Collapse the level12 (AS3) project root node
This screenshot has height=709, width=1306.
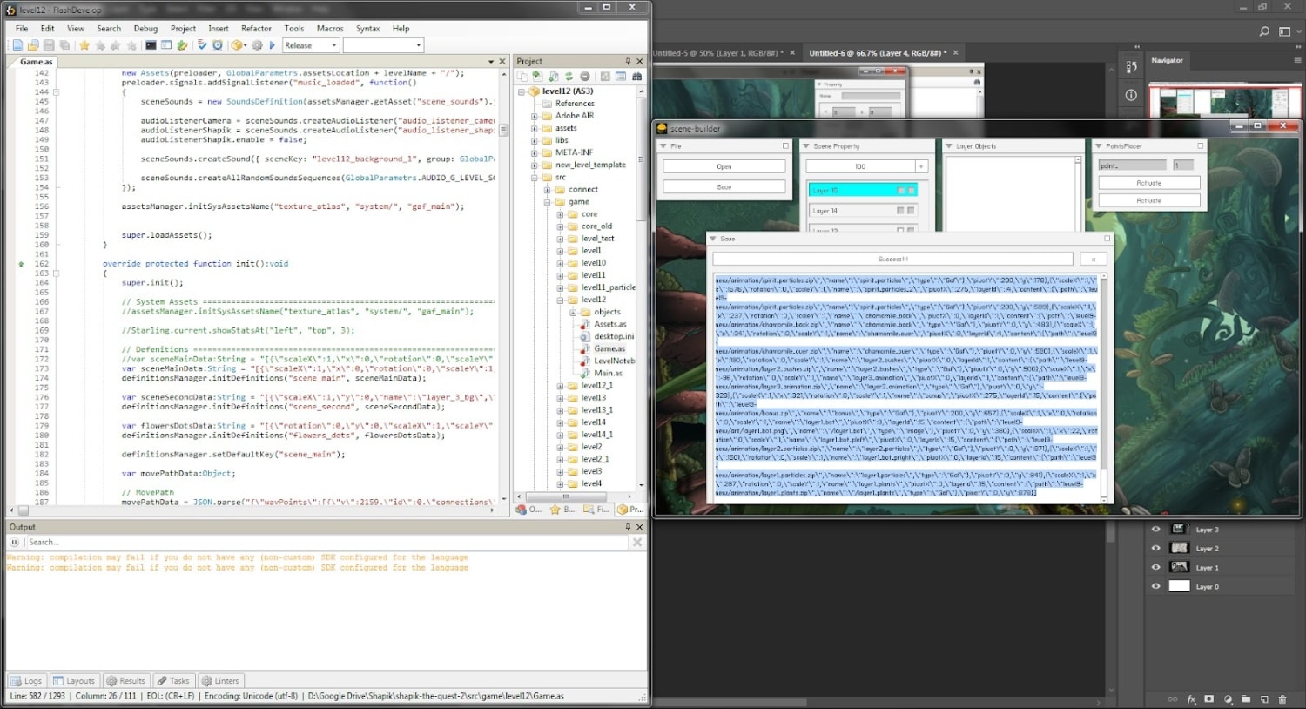click(522, 91)
